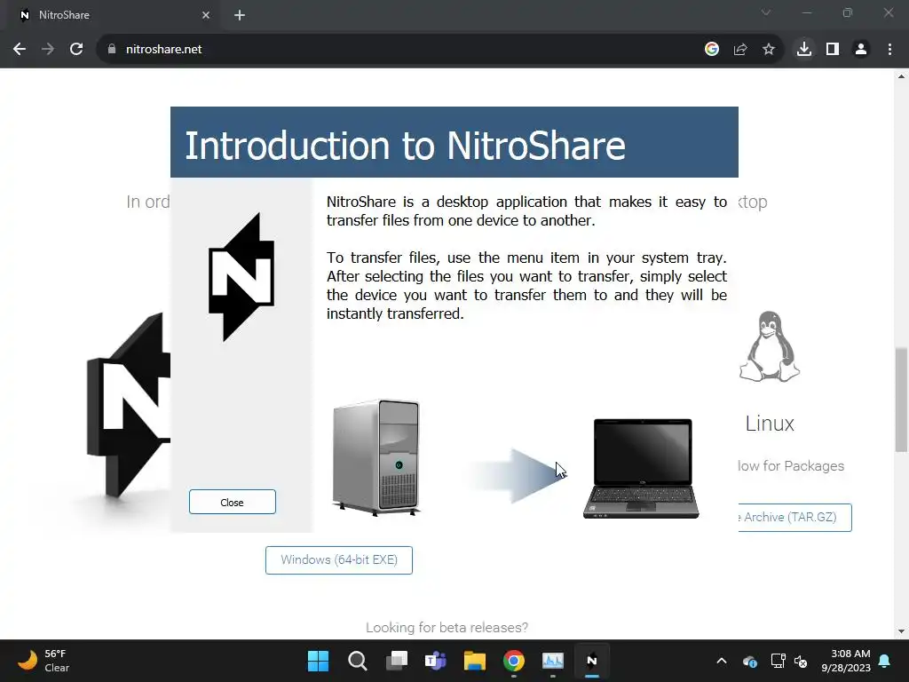This screenshot has height=682, width=909.
Task: Close the NitroShare introduction dialog
Action: tap(232, 502)
